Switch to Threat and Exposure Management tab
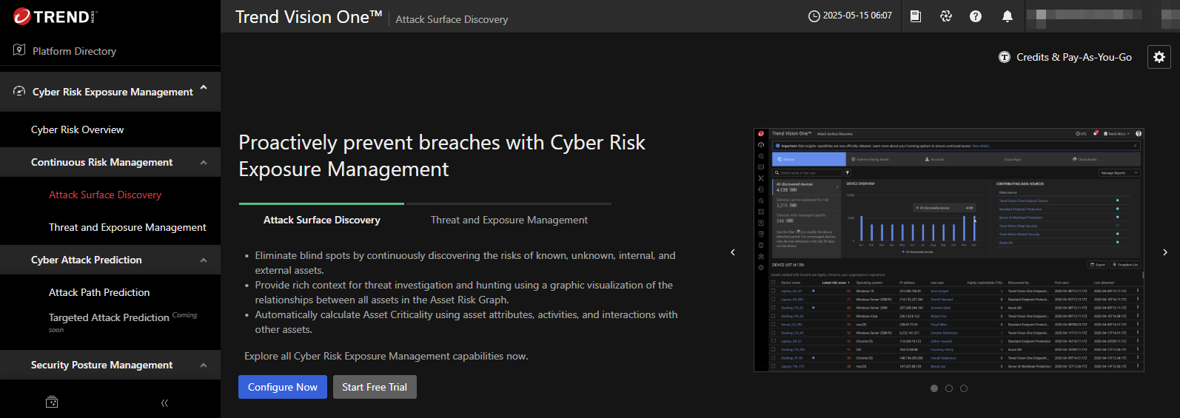Screen dimensions: 1180x418 [x=509, y=220]
